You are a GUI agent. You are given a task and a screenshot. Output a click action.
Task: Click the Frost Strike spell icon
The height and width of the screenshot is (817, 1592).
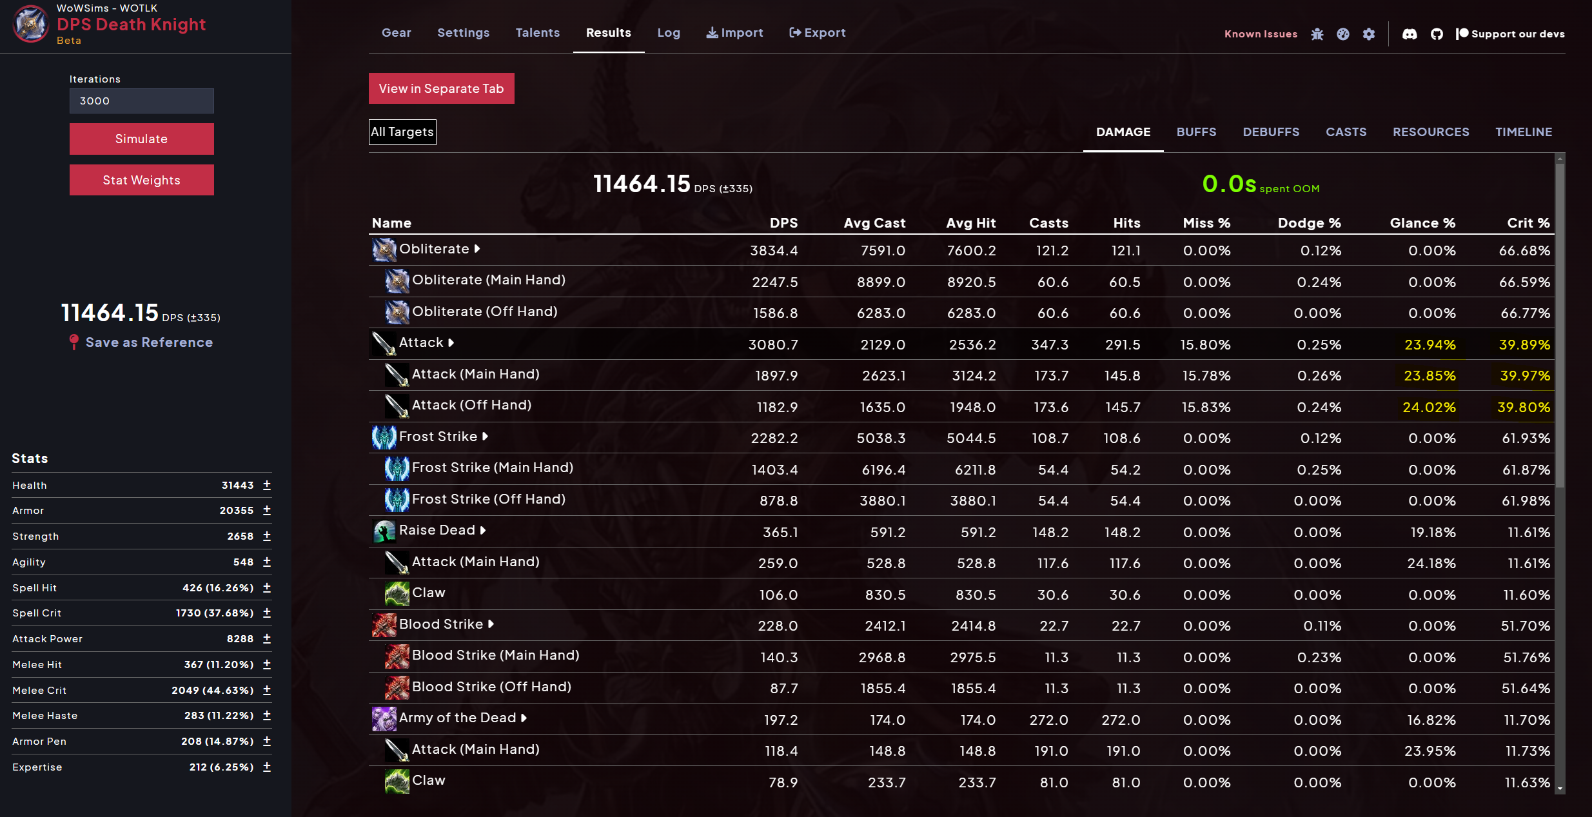coord(384,437)
